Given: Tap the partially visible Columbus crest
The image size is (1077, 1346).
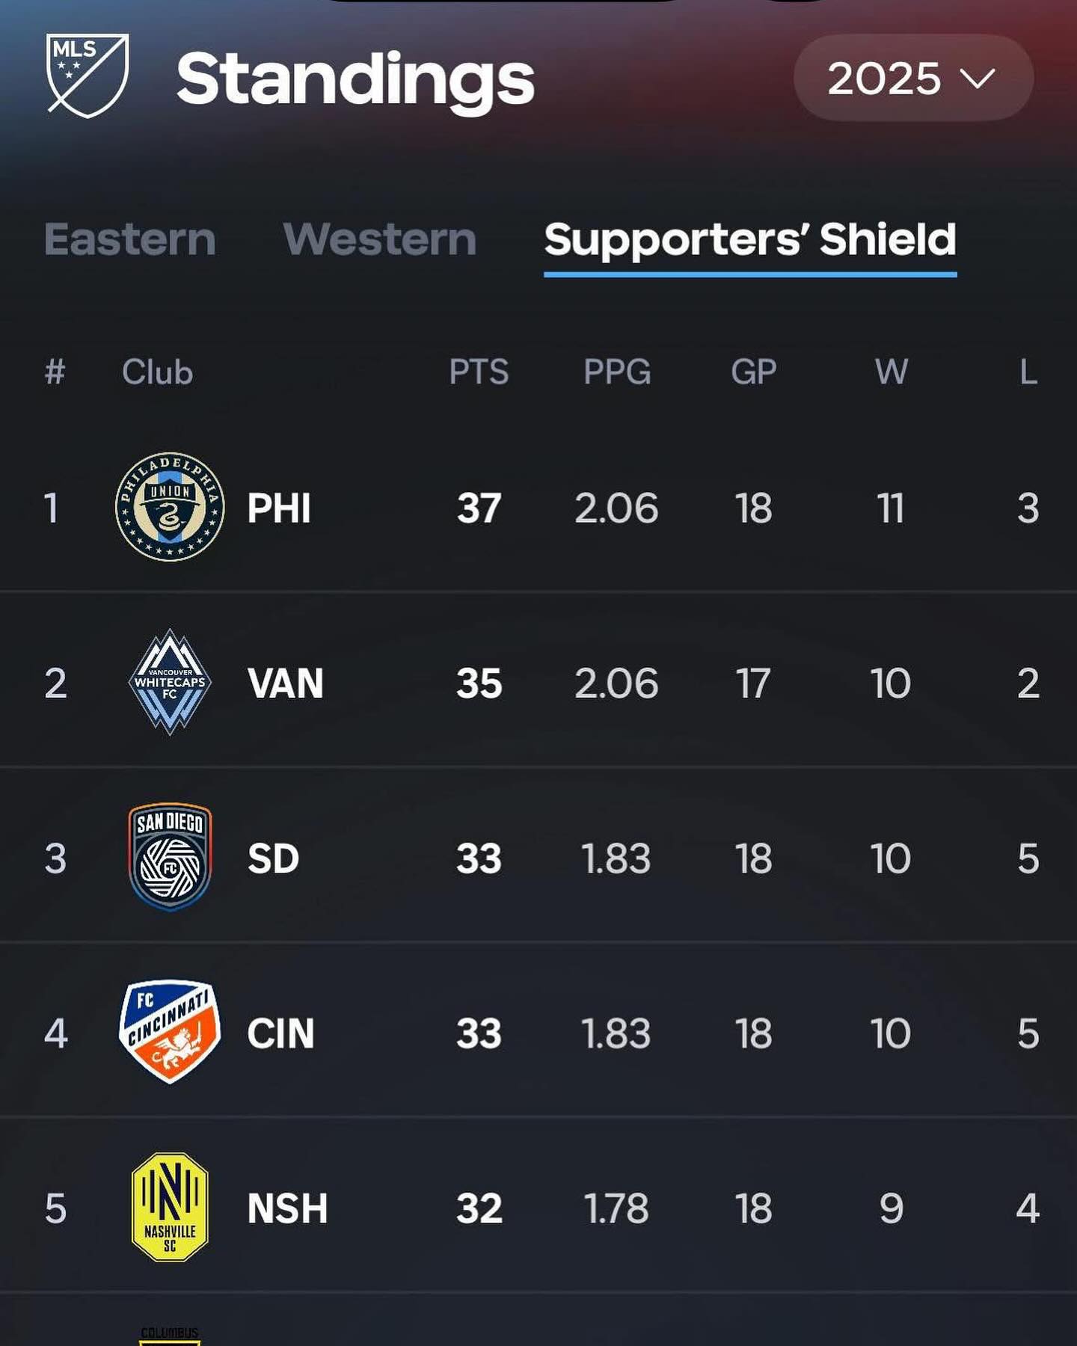Looking at the screenshot, I should click(170, 1336).
